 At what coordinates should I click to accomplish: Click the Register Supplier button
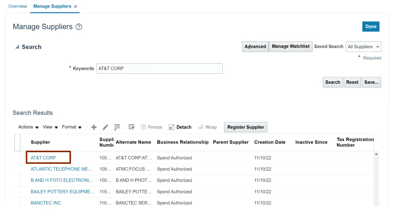click(246, 127)
